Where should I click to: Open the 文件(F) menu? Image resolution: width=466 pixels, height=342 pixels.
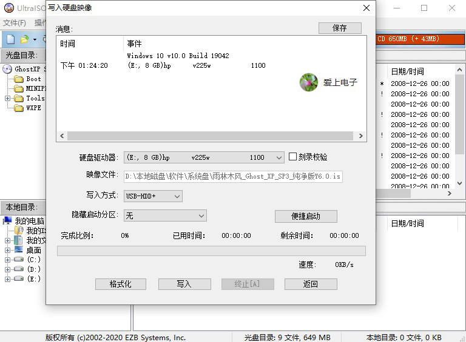(x=15, y=23)
